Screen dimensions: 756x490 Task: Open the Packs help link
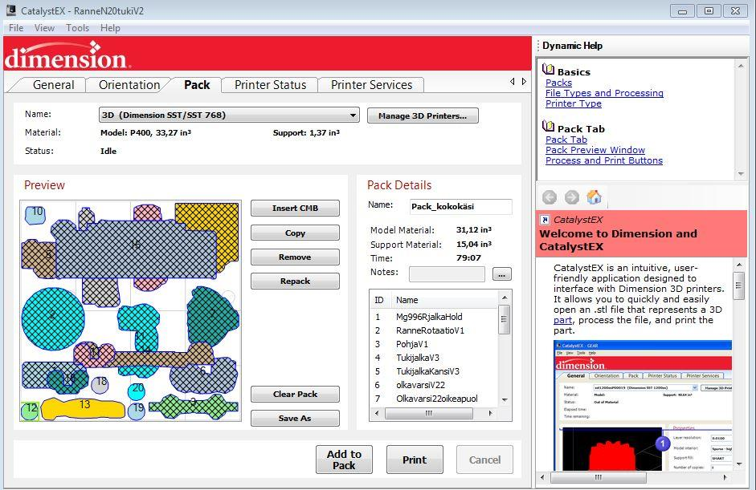[x=559, y=83]
